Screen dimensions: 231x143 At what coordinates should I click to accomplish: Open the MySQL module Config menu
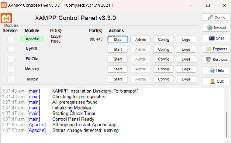click(x=163, y=50)
